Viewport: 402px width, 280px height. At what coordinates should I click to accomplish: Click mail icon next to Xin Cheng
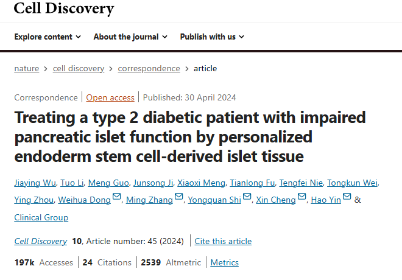[301, 197]
